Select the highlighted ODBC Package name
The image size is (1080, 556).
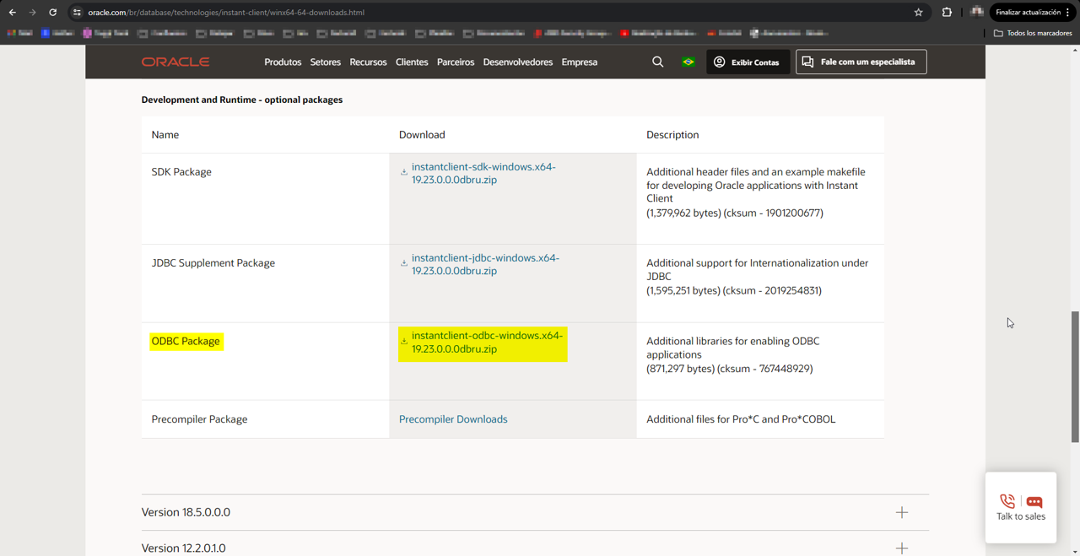tap(186, 341)
